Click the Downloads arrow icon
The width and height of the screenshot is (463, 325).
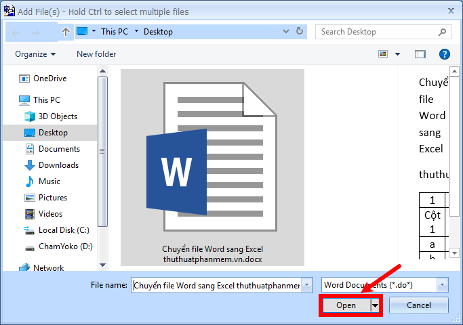point(30,165)
